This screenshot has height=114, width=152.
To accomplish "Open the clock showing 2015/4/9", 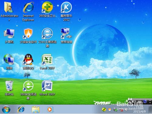I will click(140, 109).
